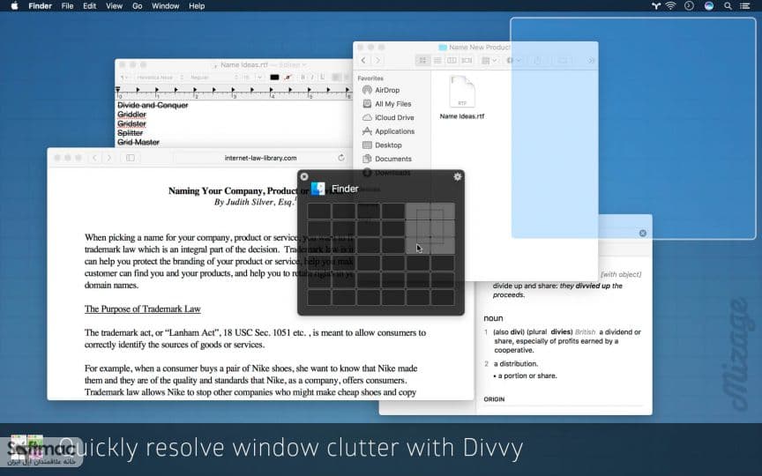This screenshot has height=476, width=762.
Task: Click the Griddler line in TextEdit
Action: click(131, 114)
